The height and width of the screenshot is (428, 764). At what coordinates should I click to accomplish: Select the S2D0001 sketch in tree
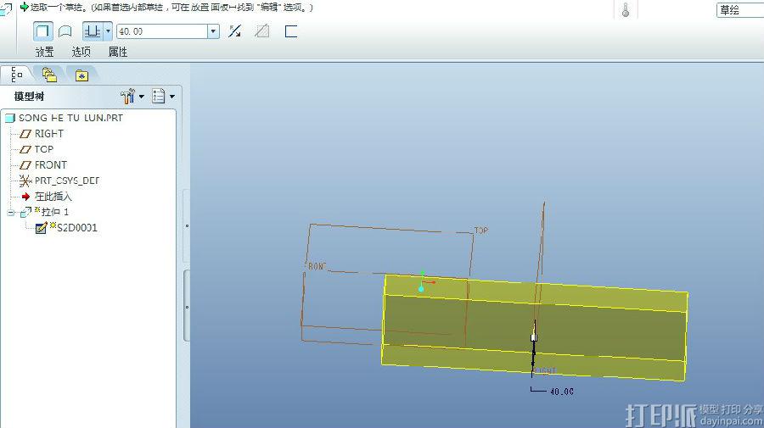tap(76, 227)
